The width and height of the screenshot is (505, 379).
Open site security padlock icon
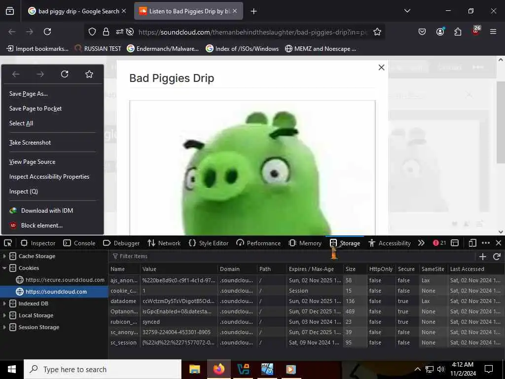point(106,32)
